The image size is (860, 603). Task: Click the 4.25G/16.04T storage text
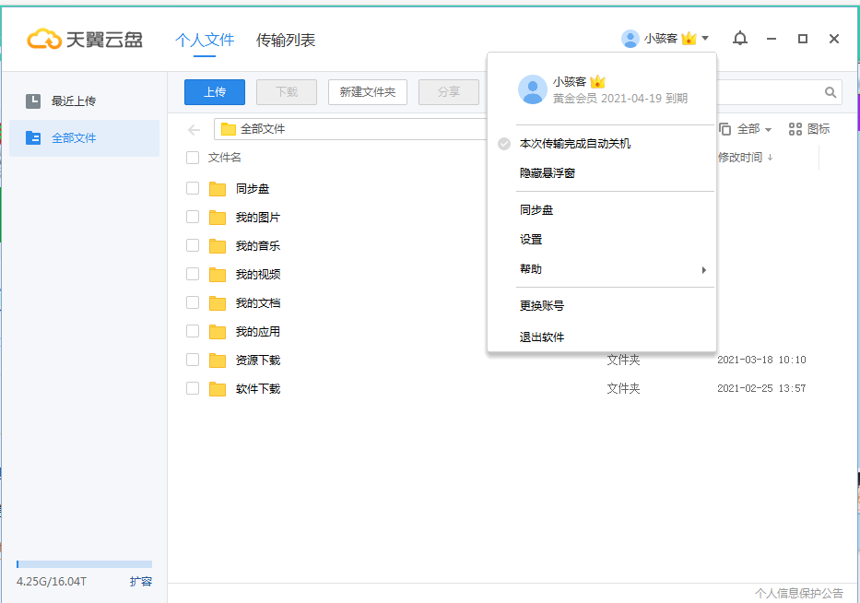click(52, 582)
